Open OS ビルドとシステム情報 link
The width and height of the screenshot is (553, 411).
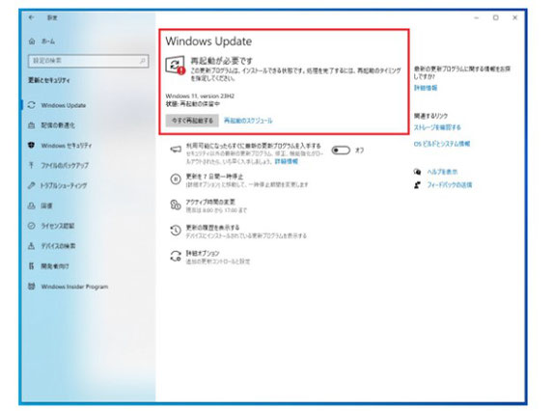(442, 144)
